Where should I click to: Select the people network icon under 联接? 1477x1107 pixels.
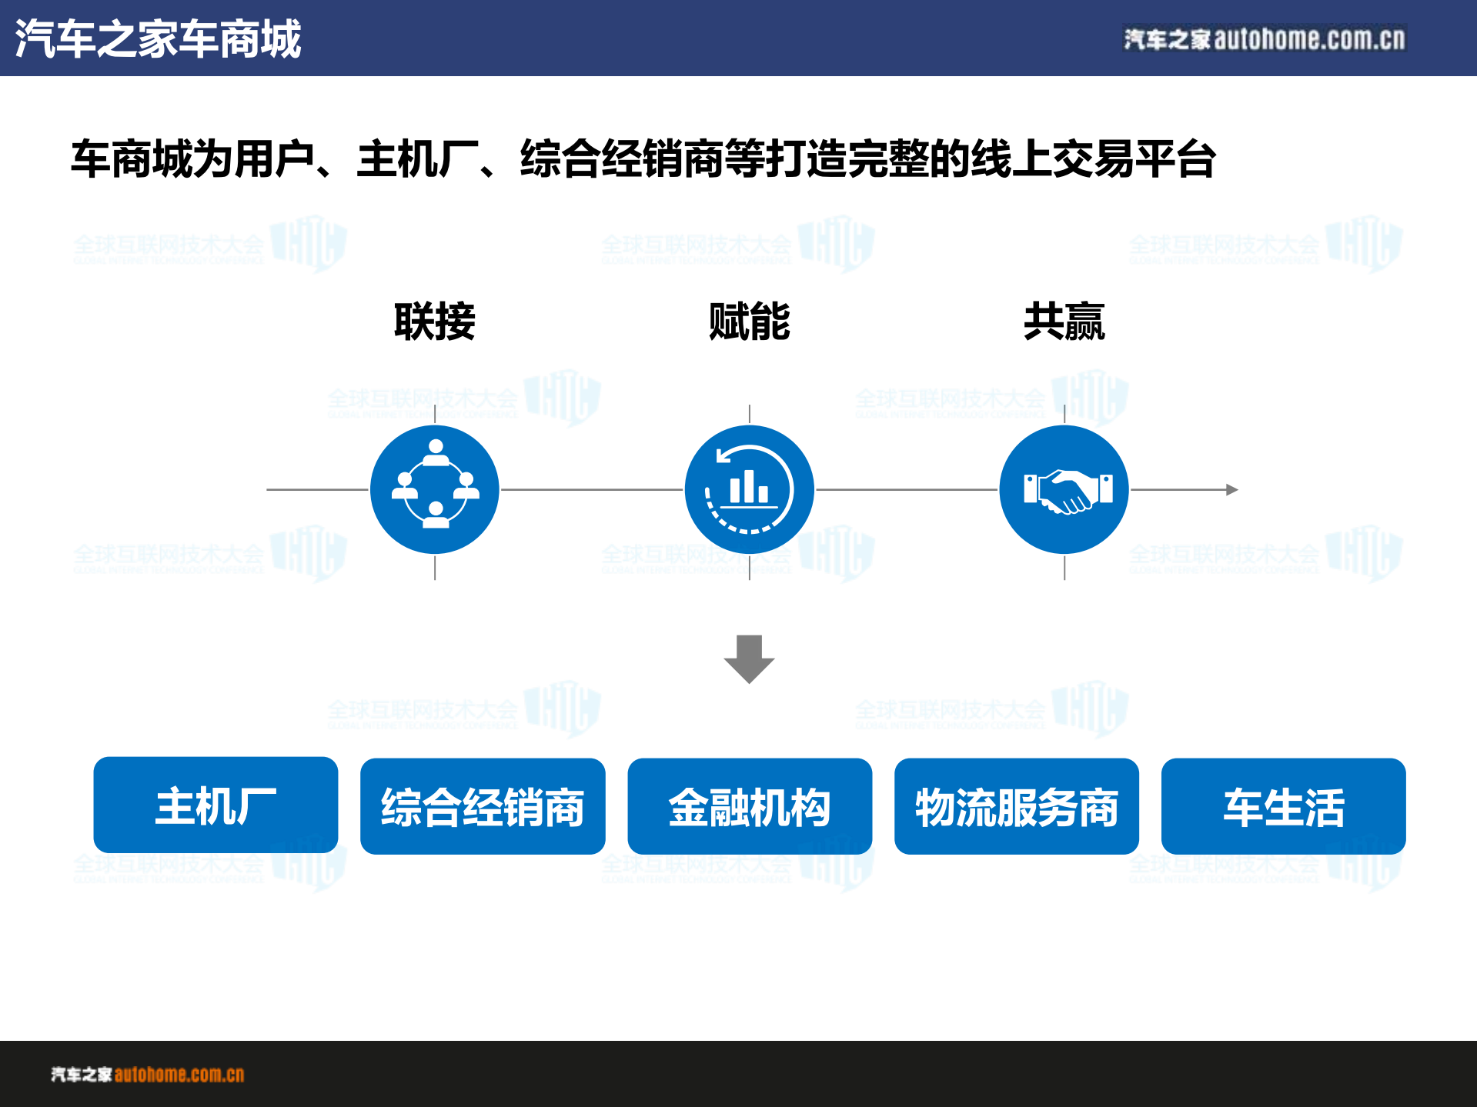436,489
